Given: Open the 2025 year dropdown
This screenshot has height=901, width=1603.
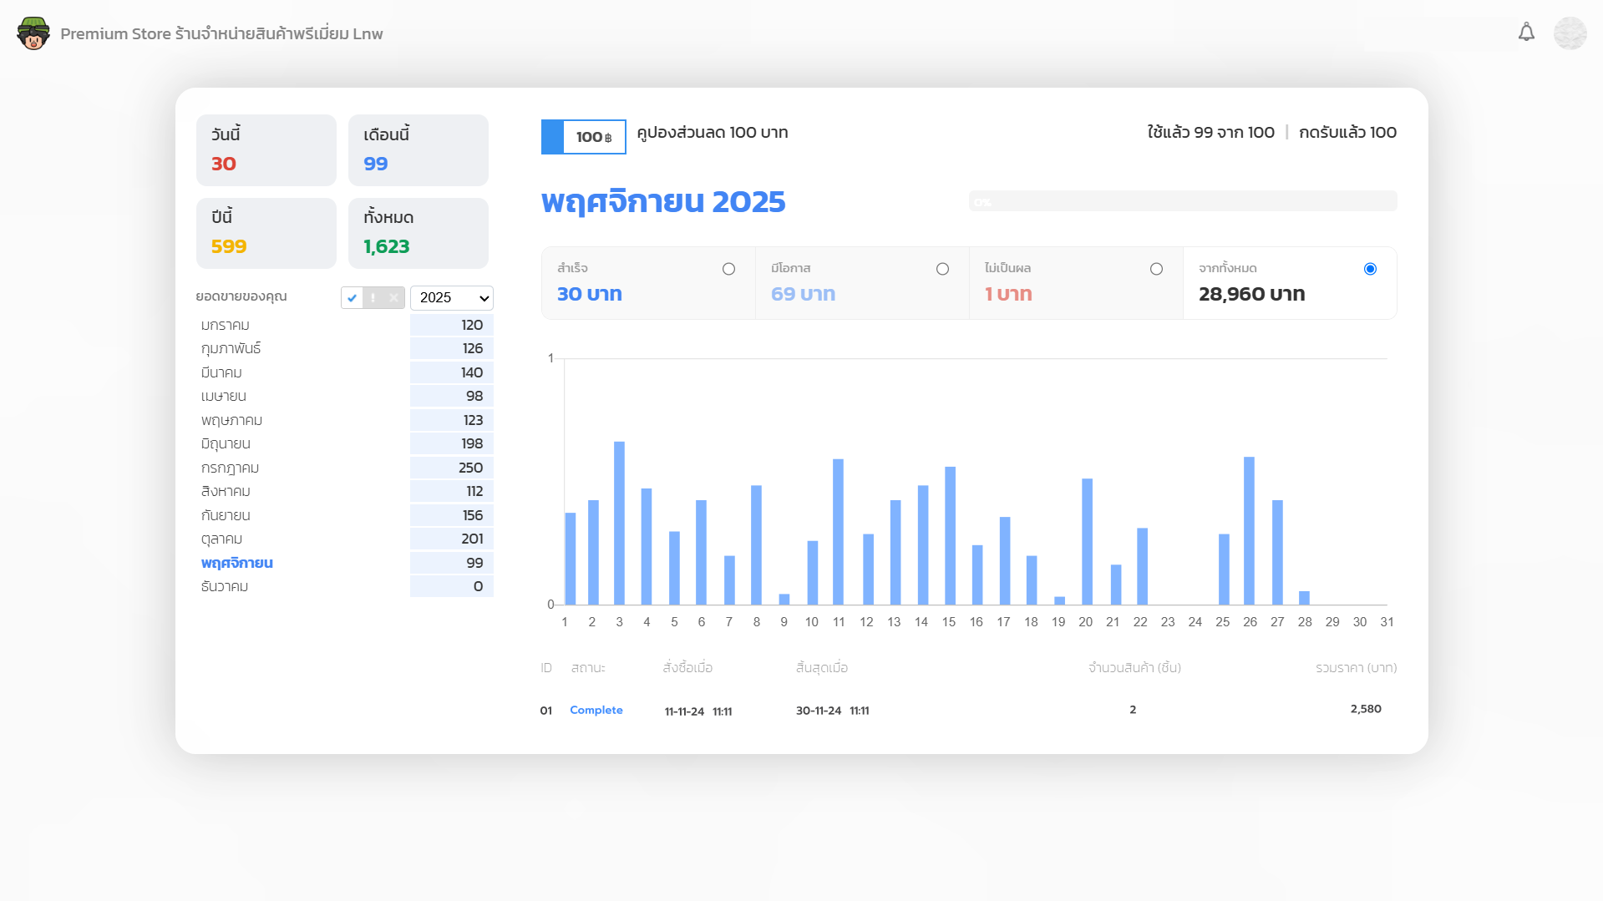Looking at the screenshot, I should (452, 298).
